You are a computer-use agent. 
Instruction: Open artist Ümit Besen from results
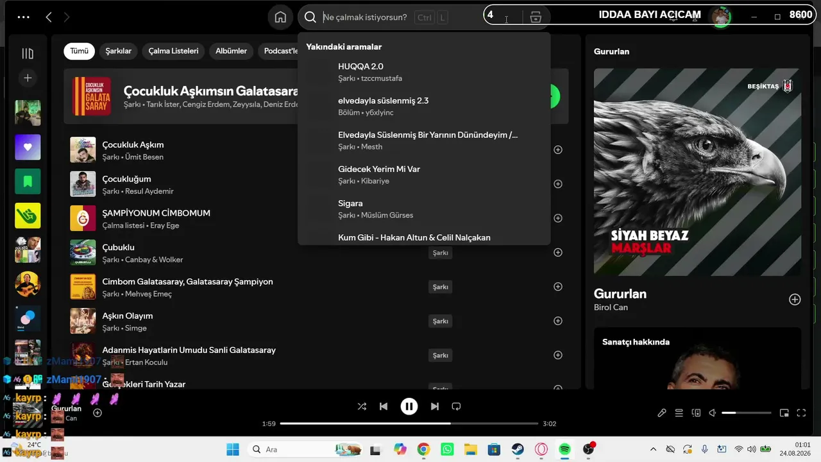point(144,157)
